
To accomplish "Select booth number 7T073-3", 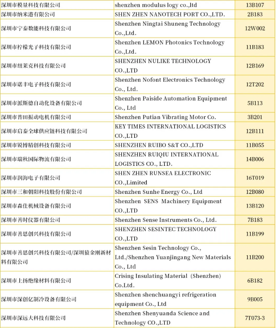I will pos(255,318).
